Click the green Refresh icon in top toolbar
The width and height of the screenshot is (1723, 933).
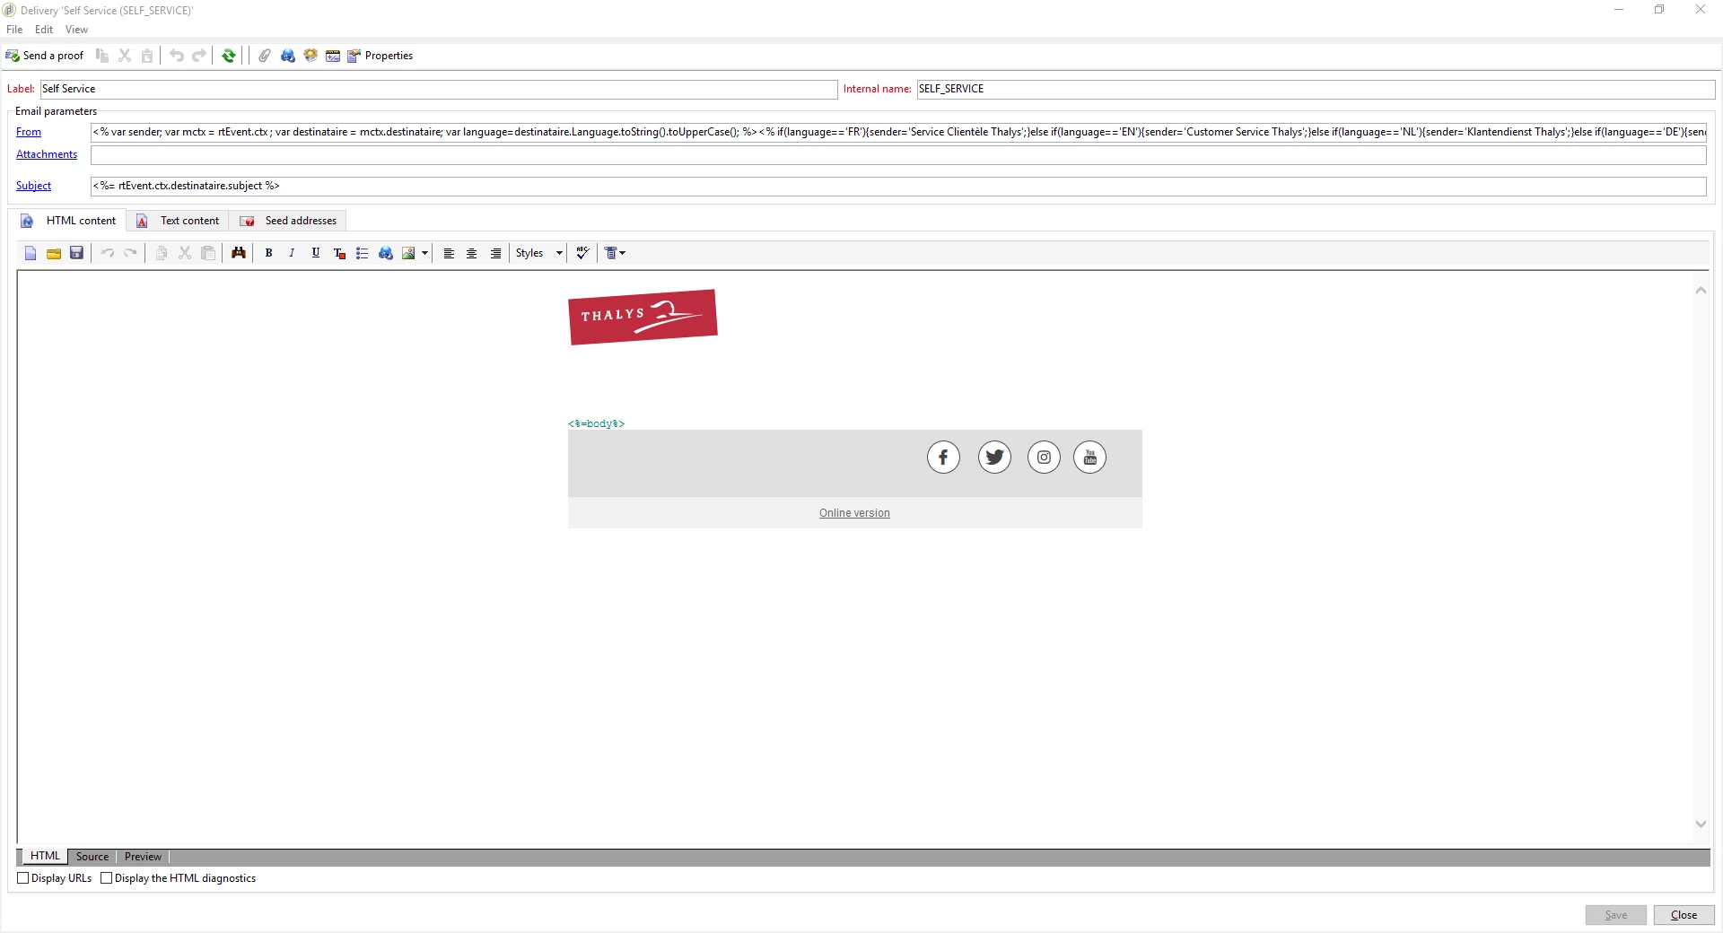click(x=229, y=56)
